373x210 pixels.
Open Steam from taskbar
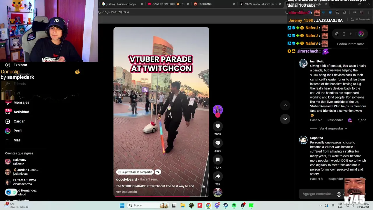[x=226, y=205]
